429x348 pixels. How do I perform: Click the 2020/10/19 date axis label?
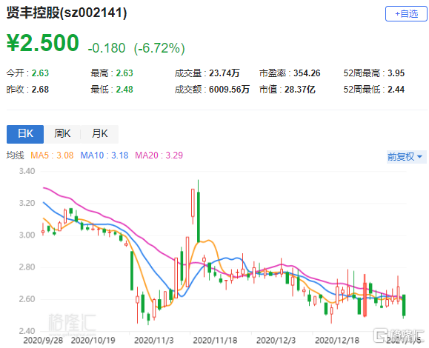pos(93,341)
